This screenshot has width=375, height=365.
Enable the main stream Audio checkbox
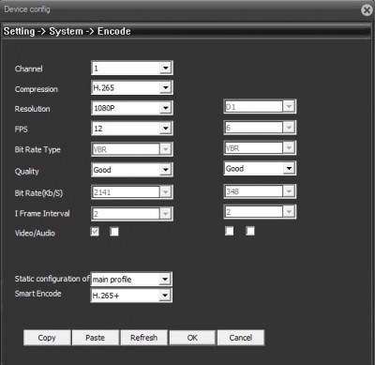coord(114,232)
